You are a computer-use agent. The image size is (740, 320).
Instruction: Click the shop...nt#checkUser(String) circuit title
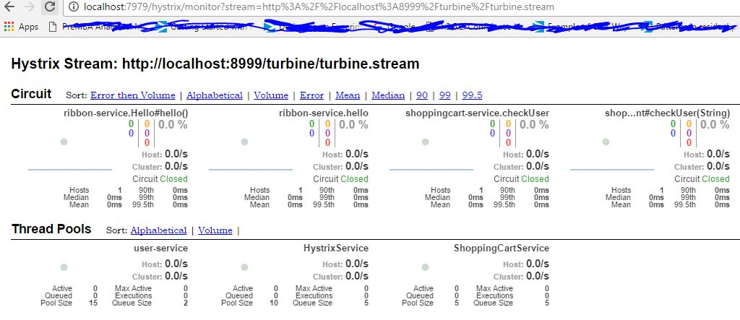pos(667,113)
